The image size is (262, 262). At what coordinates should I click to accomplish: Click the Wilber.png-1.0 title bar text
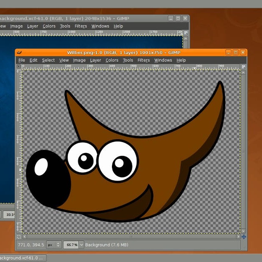pyautogui.click(x=124, y=53)
